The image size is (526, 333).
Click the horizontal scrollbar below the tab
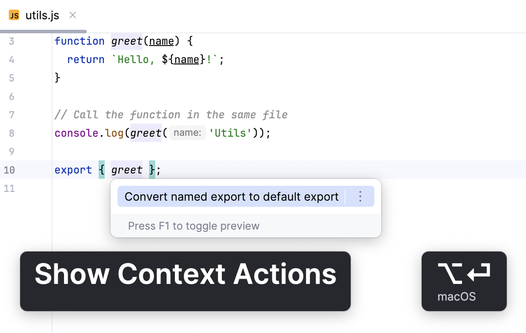click(x=44, y=31)
